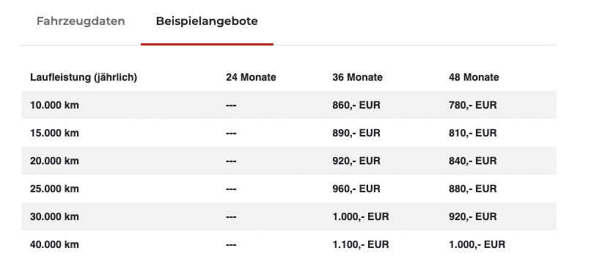Click the 840,- EUR price cell
This screenshot has width=613, height=270.
coord(473,161)
